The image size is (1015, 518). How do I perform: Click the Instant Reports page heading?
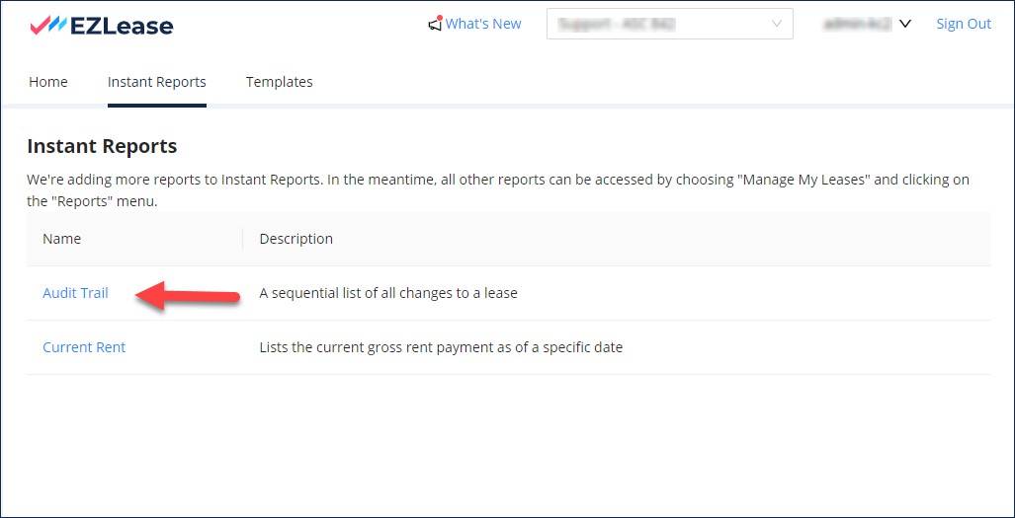pyautogui.click(x=102, y=147)
